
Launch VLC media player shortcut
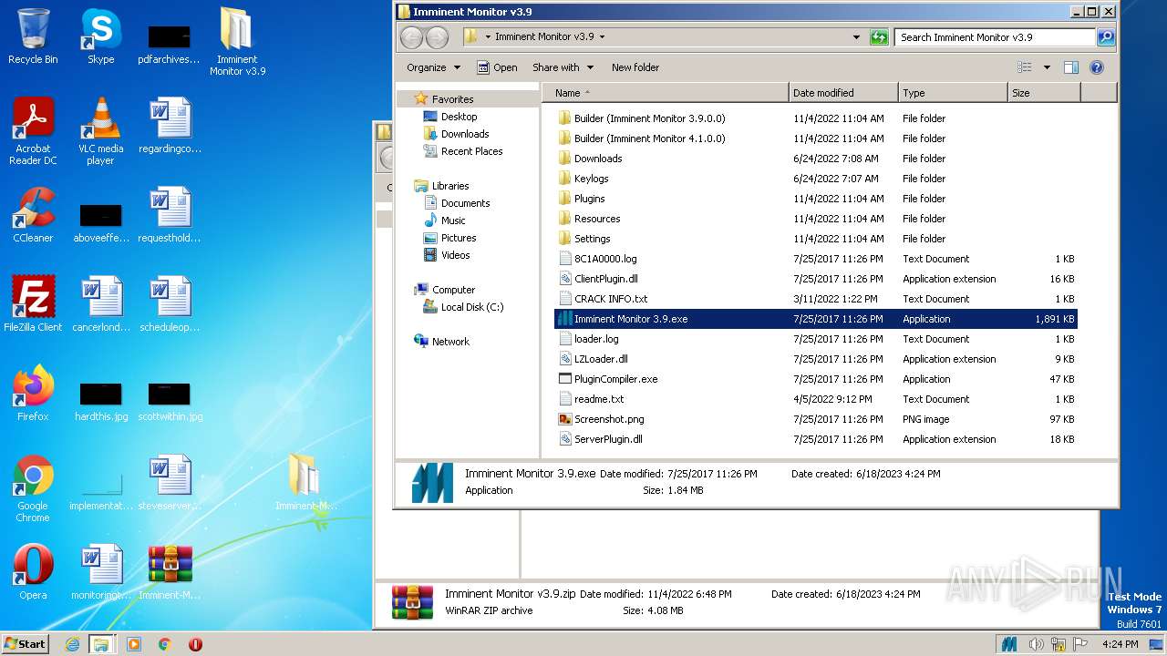pos(100,130)
